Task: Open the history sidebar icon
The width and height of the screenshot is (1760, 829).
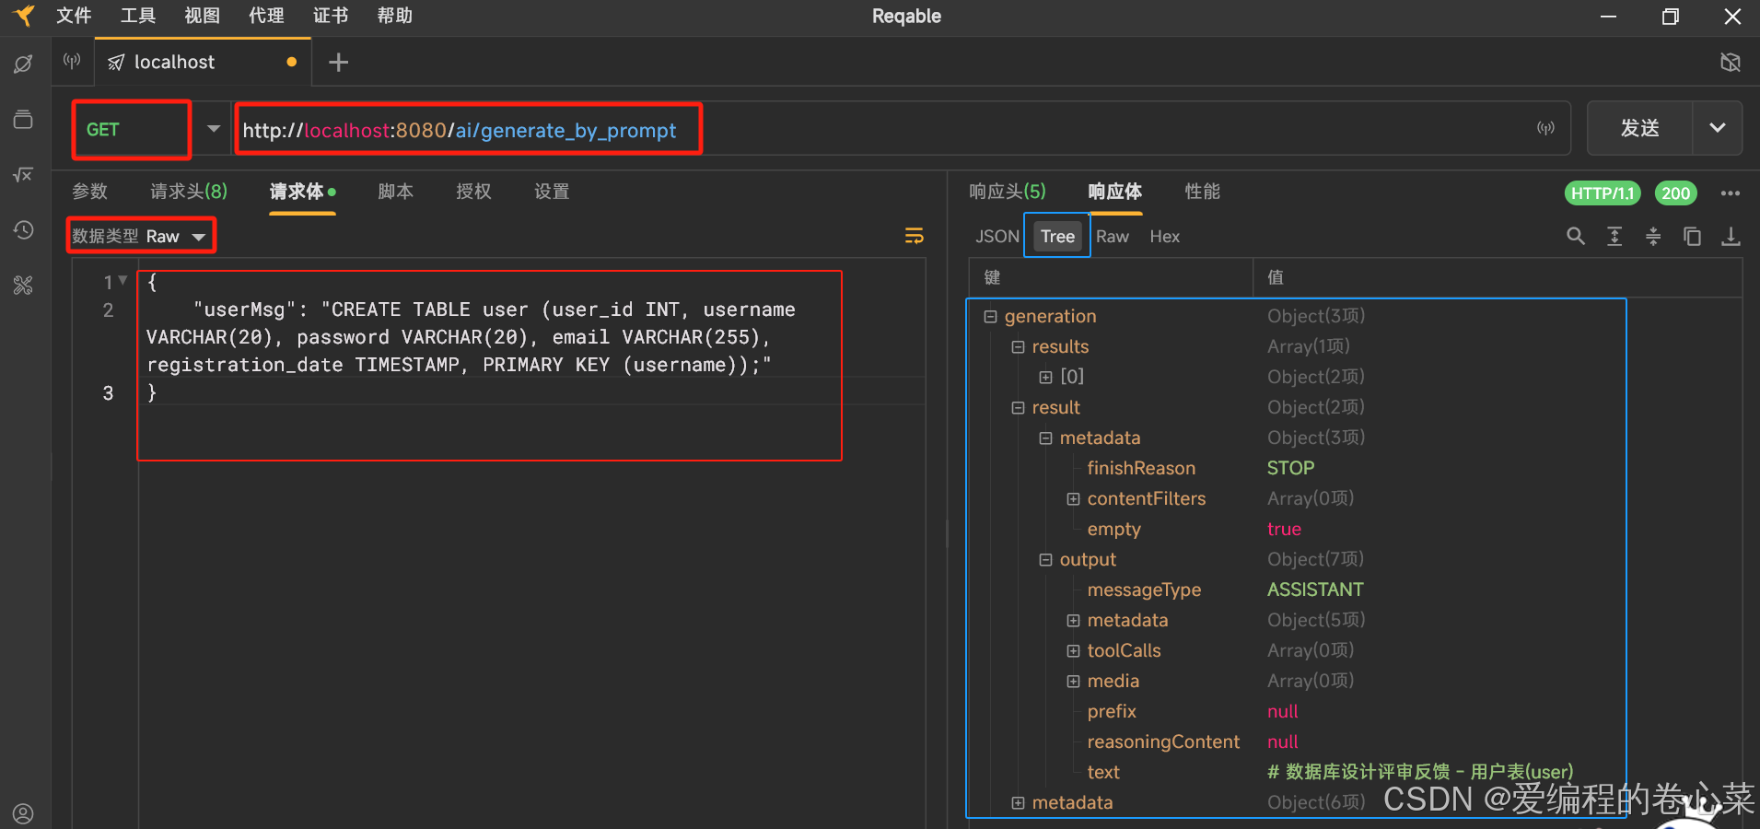Action: coord(23,229)
